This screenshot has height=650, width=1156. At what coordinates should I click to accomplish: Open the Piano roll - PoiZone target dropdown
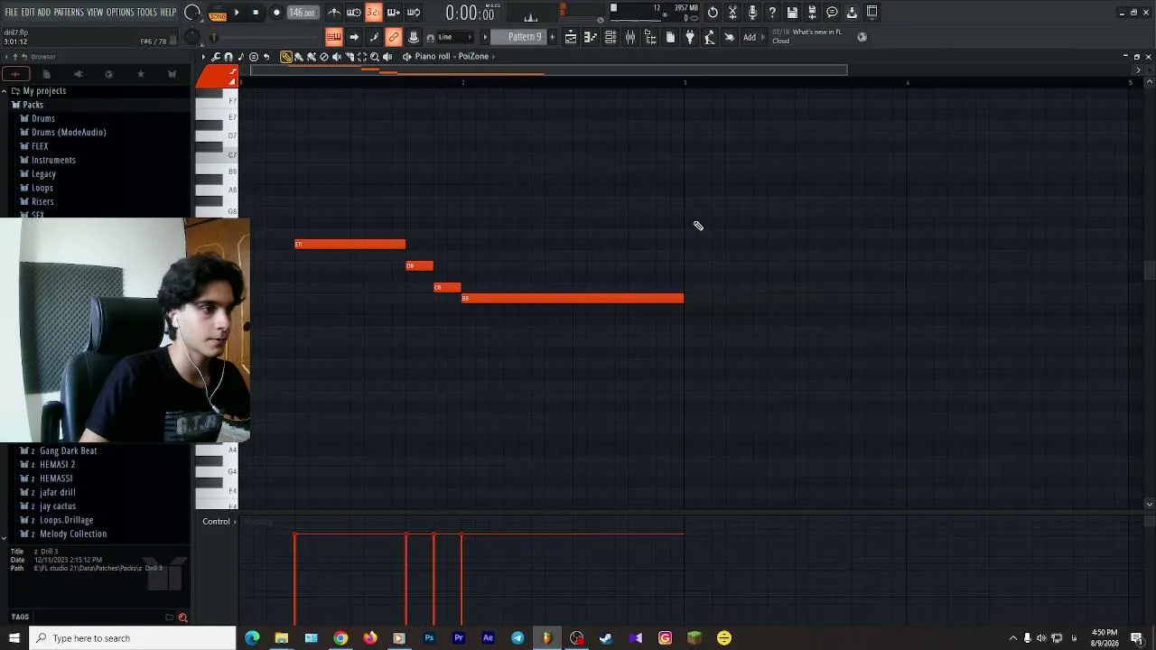(452, 57)
